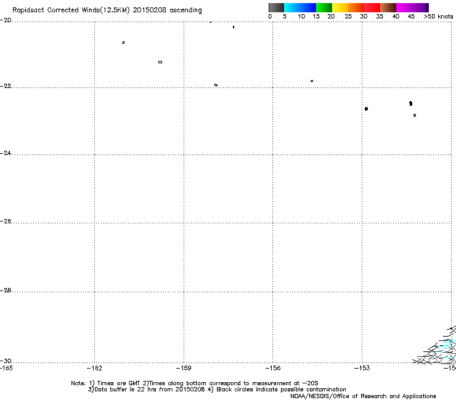Click the -162 longitude axis label

click(x=94, y=369)
